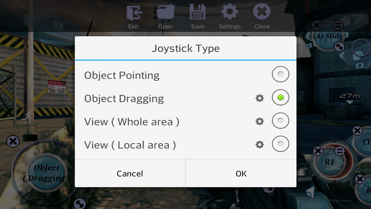Tap the R1 on-screen button
Screen dimensions: 371x209
point(329,162)
